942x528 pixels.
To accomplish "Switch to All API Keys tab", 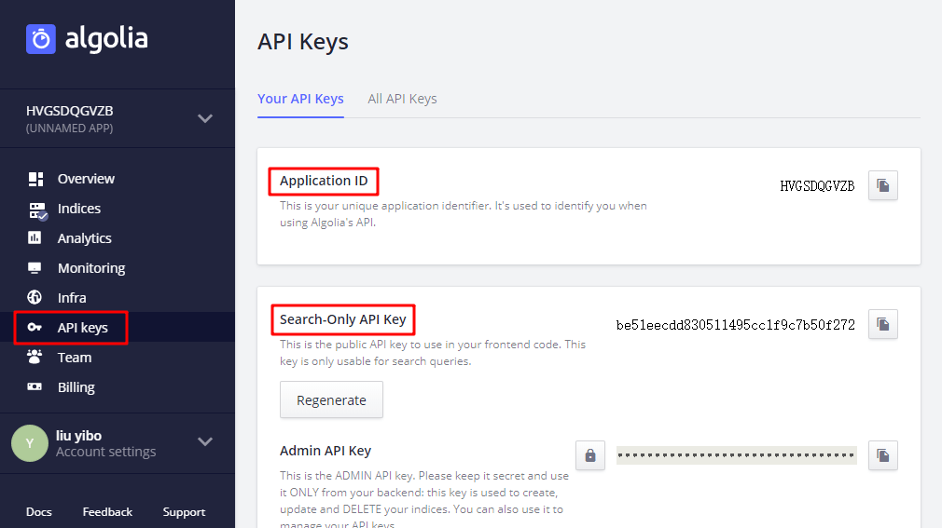I will [x=402, y=99].
